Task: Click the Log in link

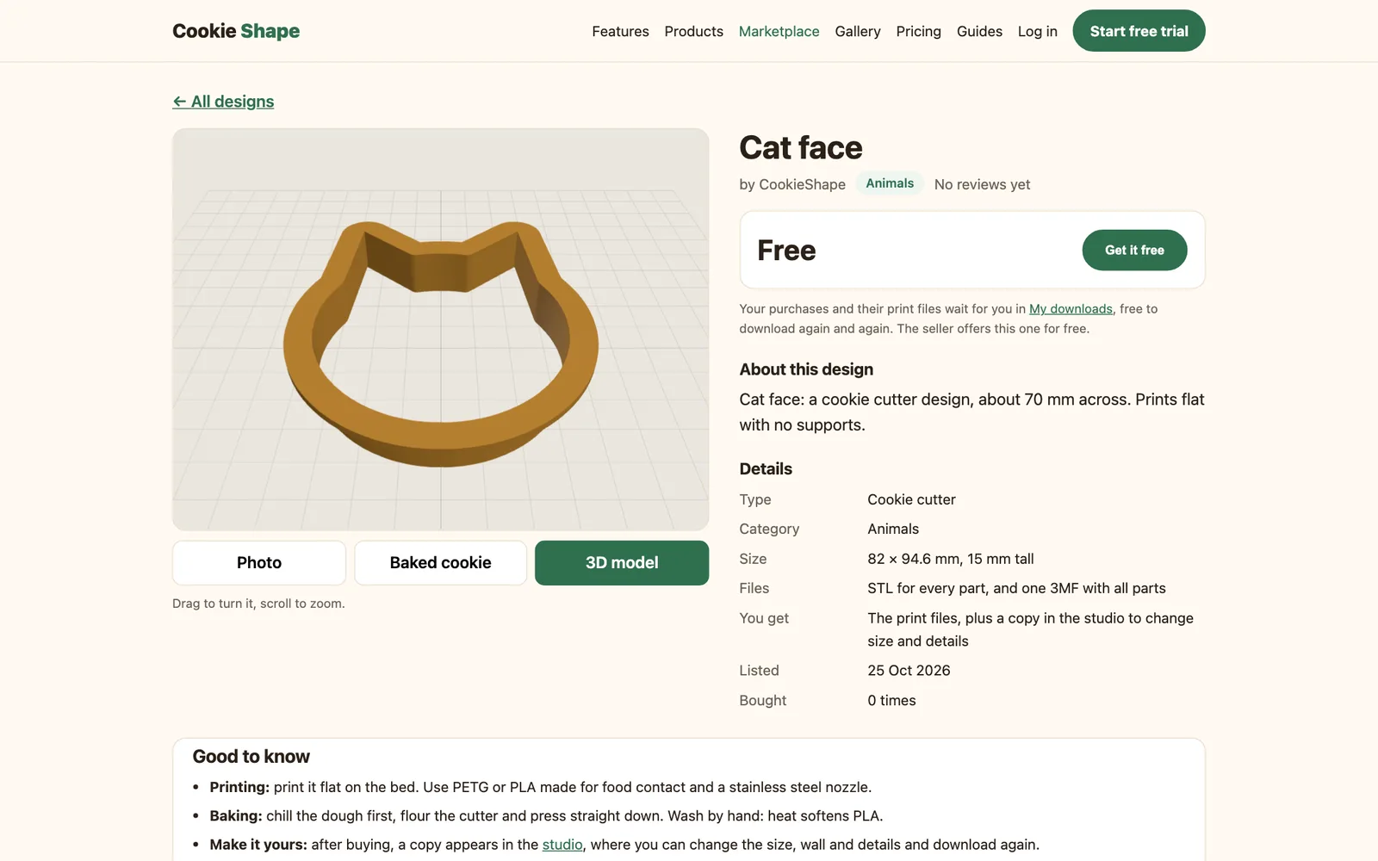Action: click(1037, 31)
